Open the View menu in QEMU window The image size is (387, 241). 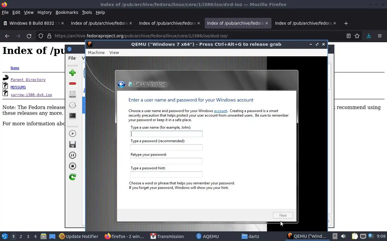[114, 52]
